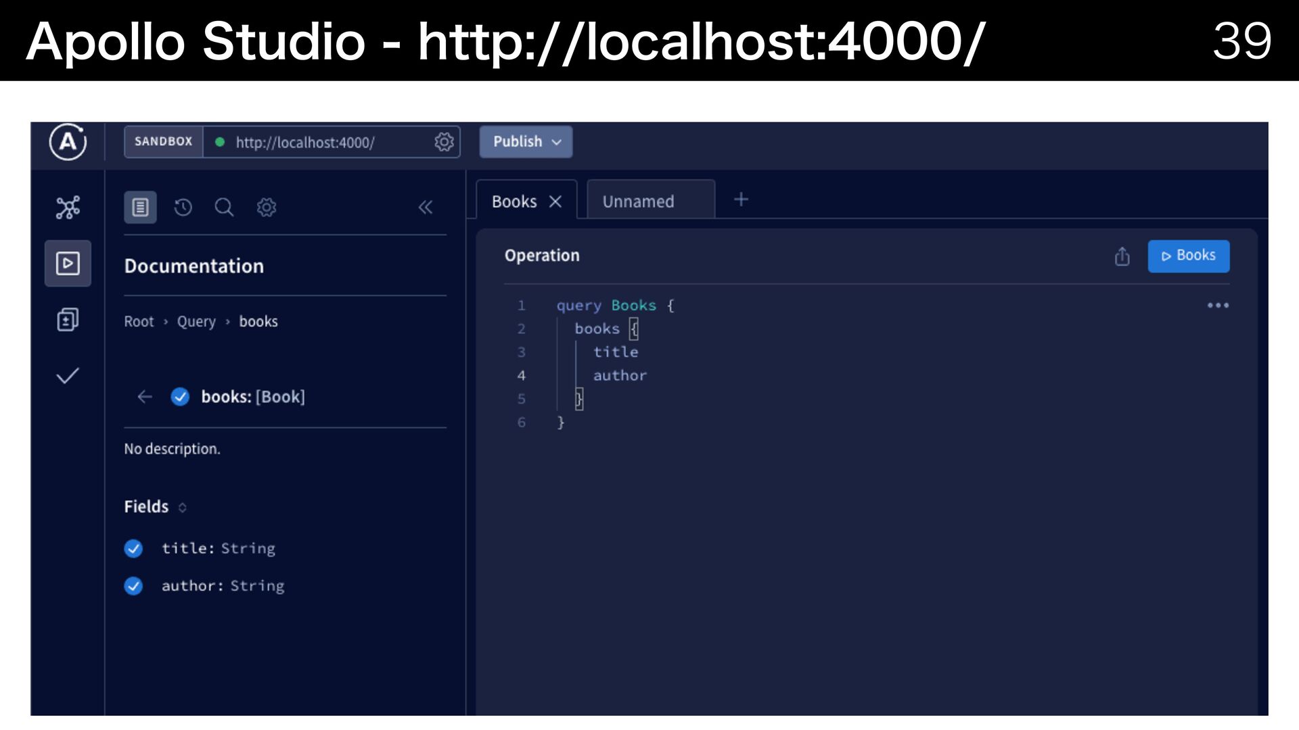This screenshot has height=730, width=1299.
Task: Place cursor on 'query Books {' line
Action: pos(615,306)
